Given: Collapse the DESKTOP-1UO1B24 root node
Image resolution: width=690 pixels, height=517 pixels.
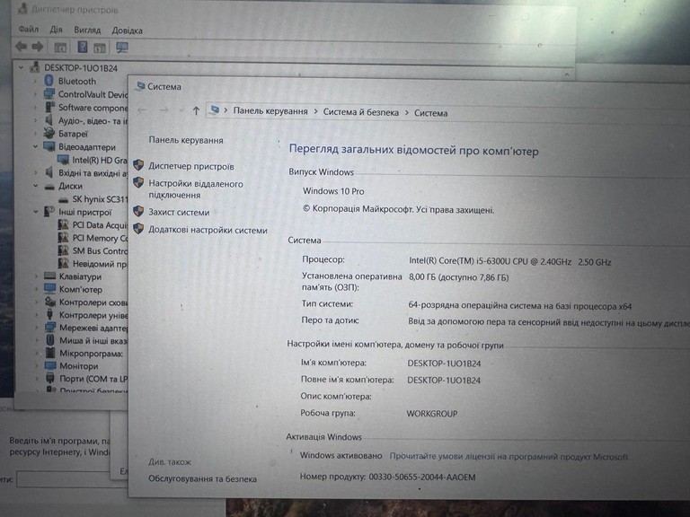Looking at the screenshot, I should point(21,67).
